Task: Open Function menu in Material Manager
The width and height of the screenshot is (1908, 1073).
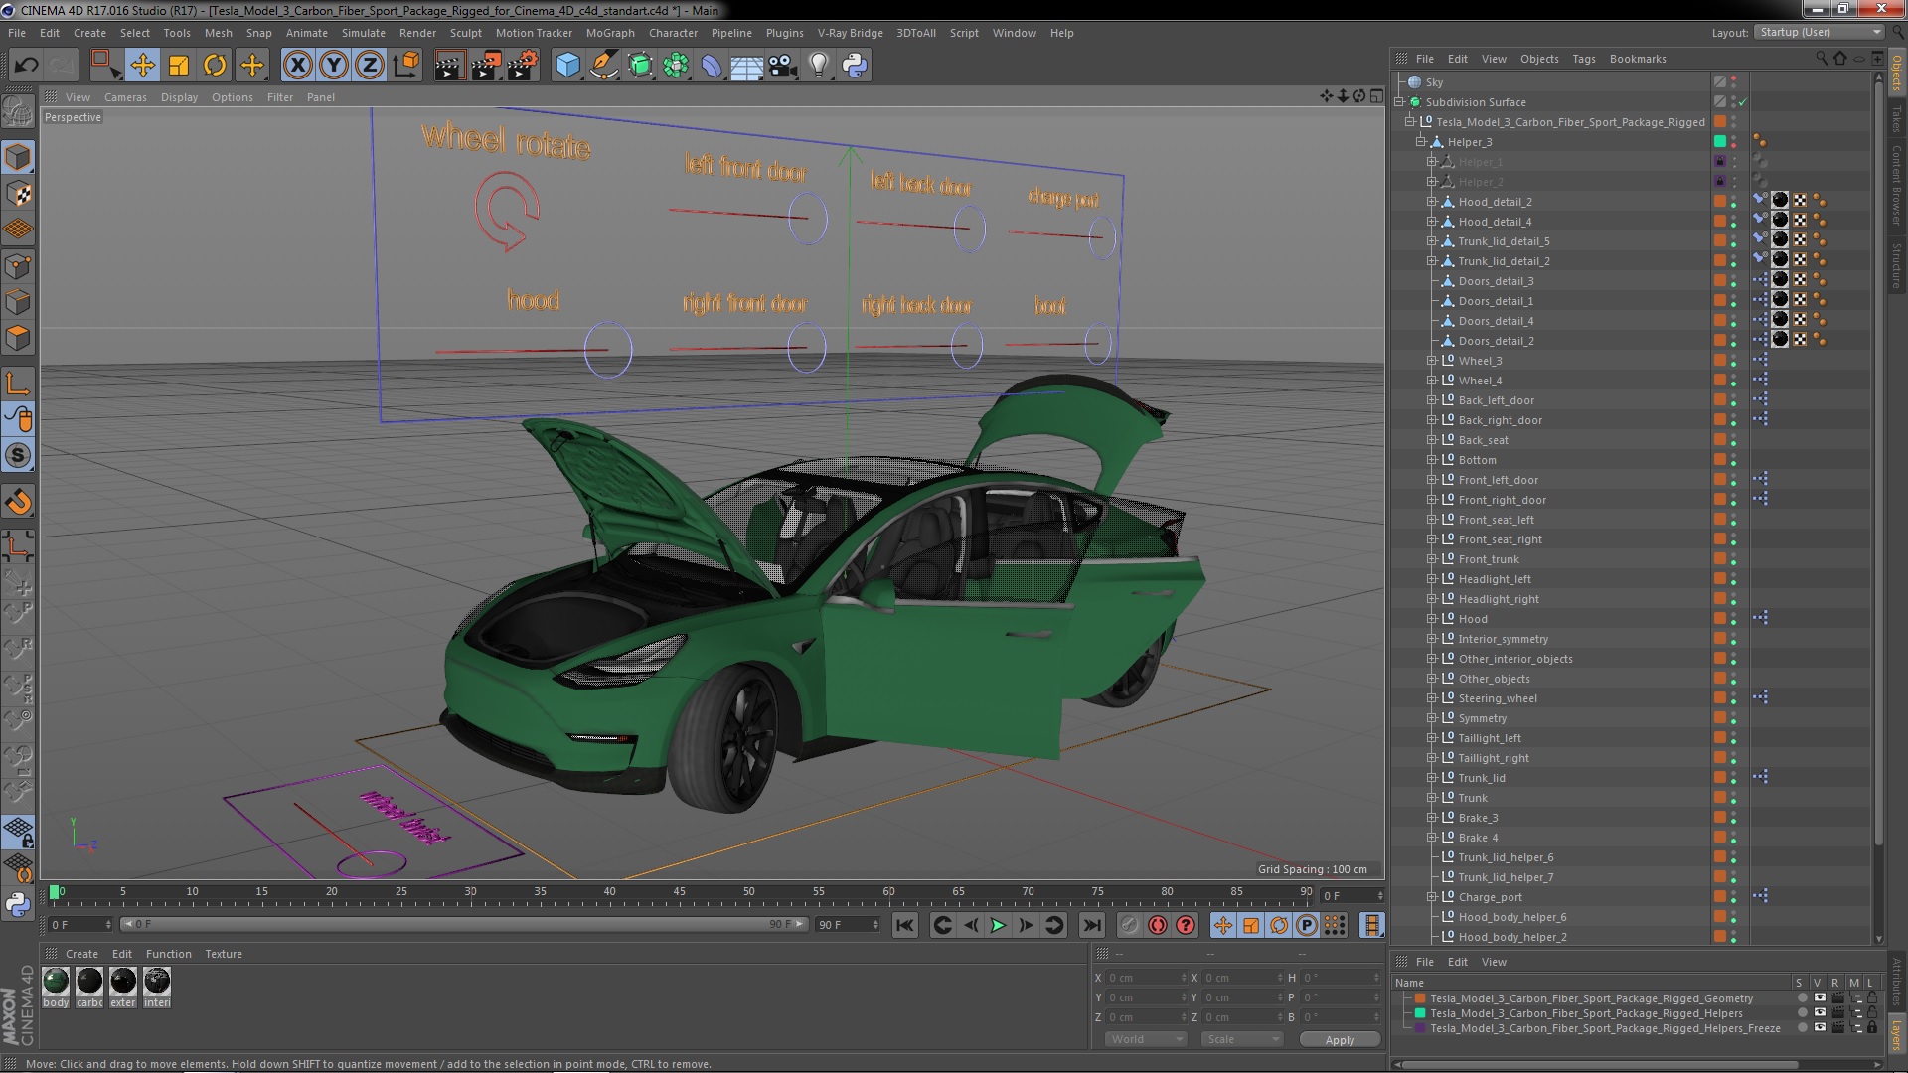Action: 168,954
